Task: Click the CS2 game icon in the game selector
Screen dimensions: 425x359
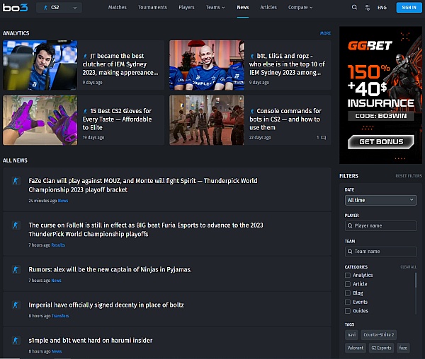Action: [x=45, y=8]
